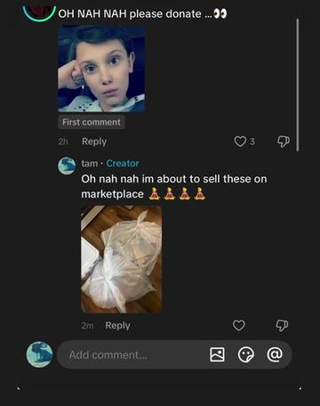Open the tam username link

(90, 163)
